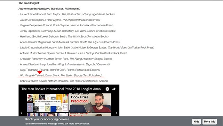Image resolution: width=223 pixels, height=126 pixels.
Task: Click the Wu Ming-Yi Stolen Bicycle entry
Action: (x=61, y=75)
